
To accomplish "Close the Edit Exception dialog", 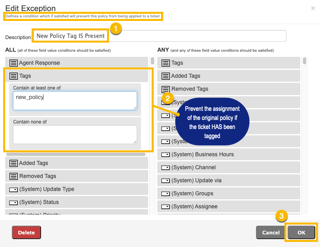I will click(x=312, y=8).
